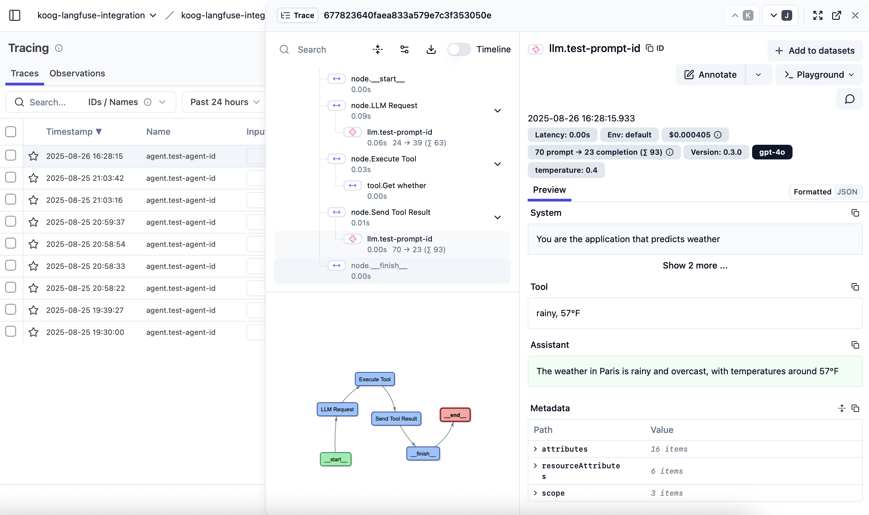Check the select-all traces checkbox in header

coord(11,131)
